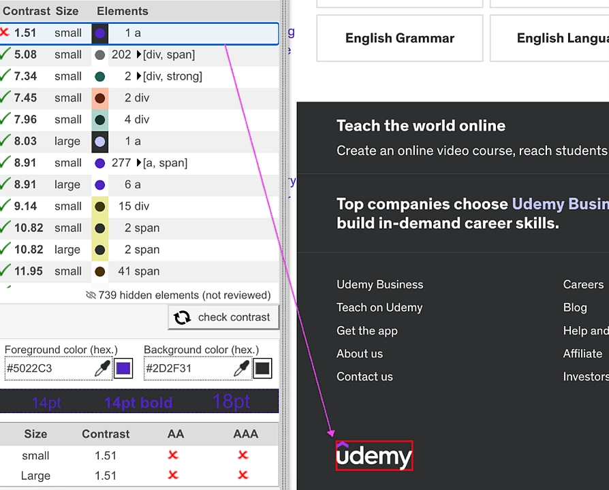Open the Contact us link
The image size is (609, 490).
tap(364, 376)
